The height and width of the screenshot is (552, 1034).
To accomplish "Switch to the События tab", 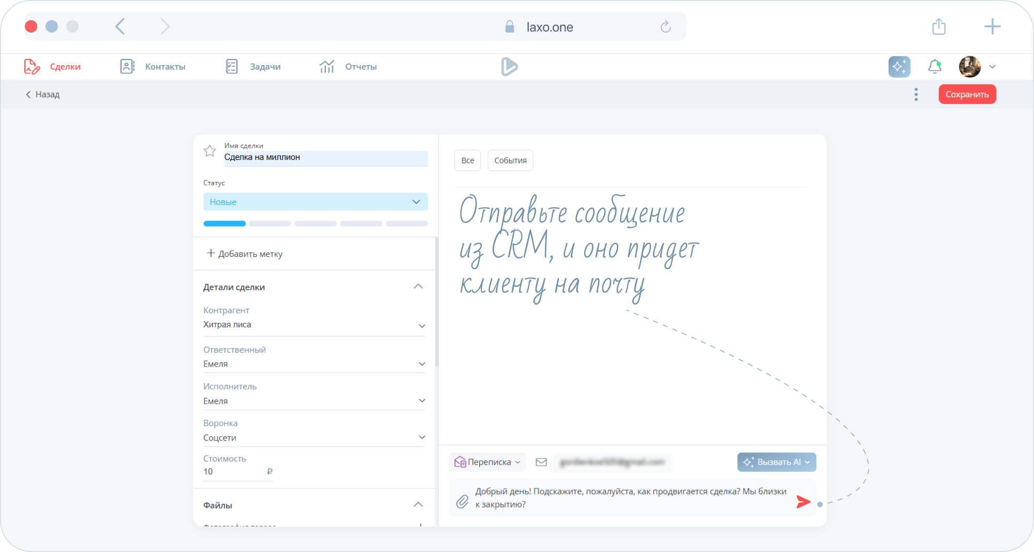I will tap(510, 160).
